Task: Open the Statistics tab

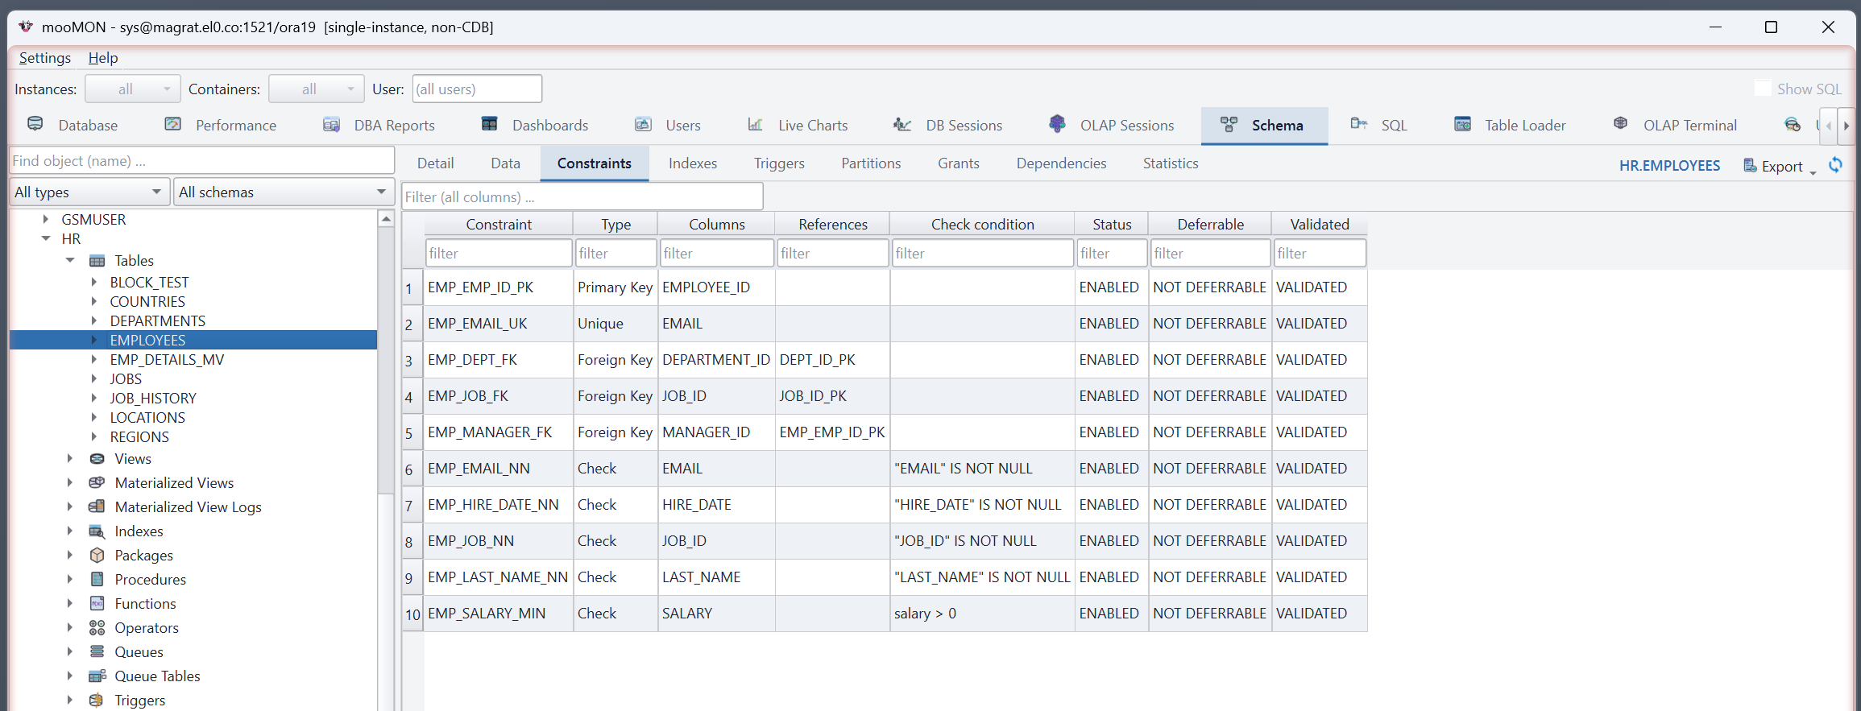Action: point(1171,163)
